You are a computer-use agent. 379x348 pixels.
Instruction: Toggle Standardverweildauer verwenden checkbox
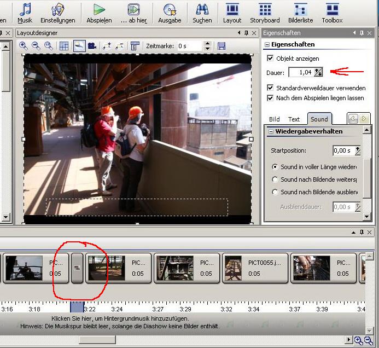[x=270, y=88]
